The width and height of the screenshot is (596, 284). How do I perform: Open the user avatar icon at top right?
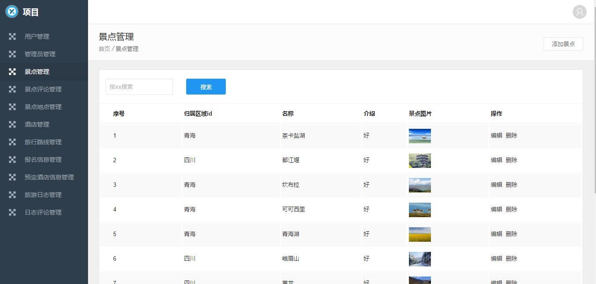[x=579, y=12]
